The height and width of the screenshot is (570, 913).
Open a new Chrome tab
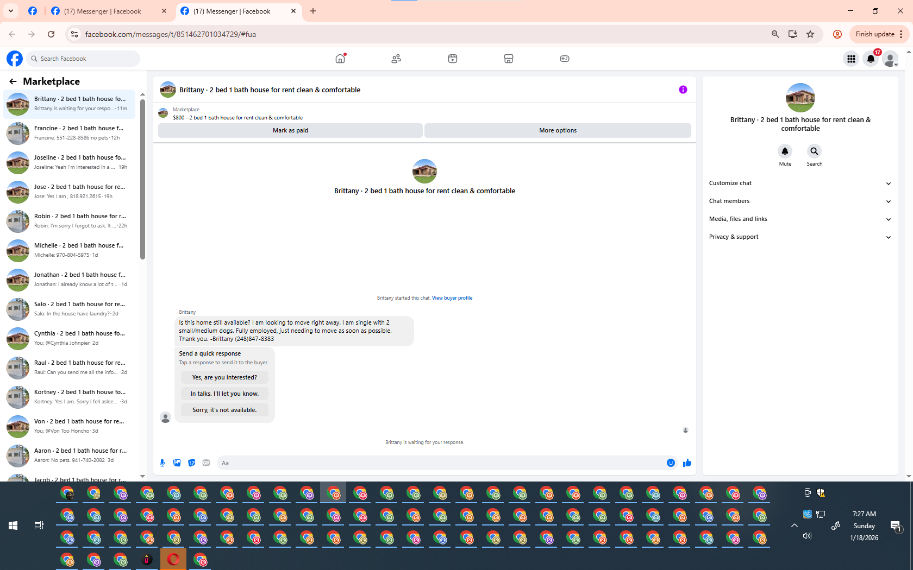[313, 11]
